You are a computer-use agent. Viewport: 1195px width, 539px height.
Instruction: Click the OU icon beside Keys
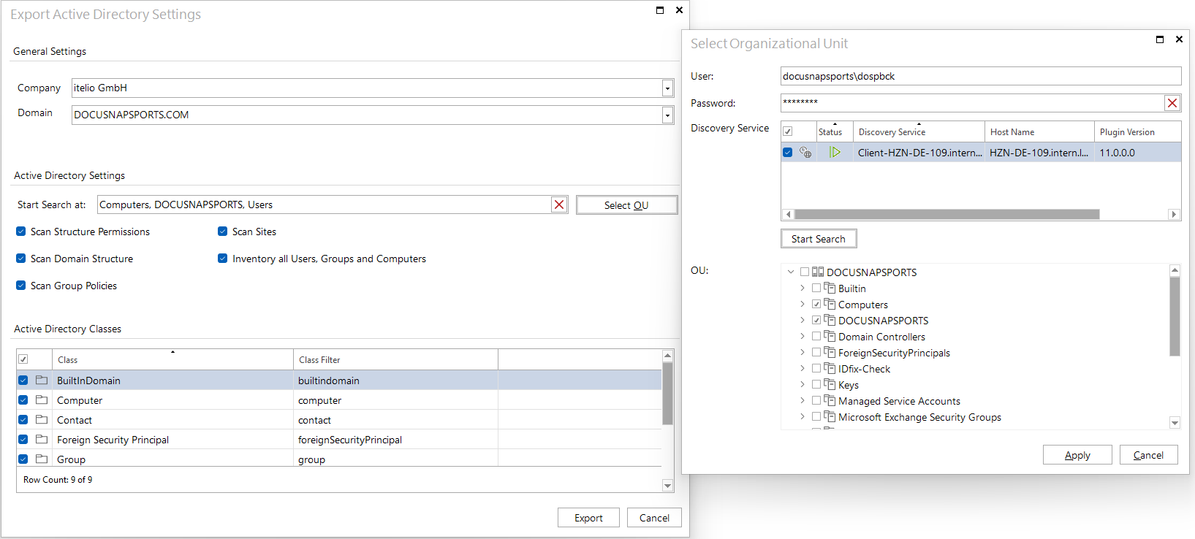[x=830, y=384]
